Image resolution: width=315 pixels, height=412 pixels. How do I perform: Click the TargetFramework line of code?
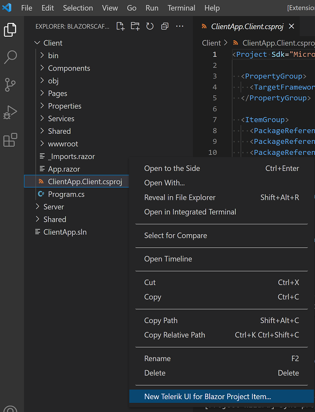282,87
